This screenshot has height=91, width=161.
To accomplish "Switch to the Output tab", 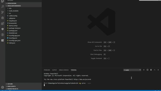I will (x=54, y=70).
